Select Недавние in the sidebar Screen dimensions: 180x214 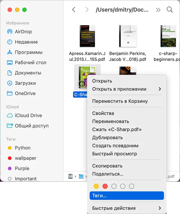[22, 42]
